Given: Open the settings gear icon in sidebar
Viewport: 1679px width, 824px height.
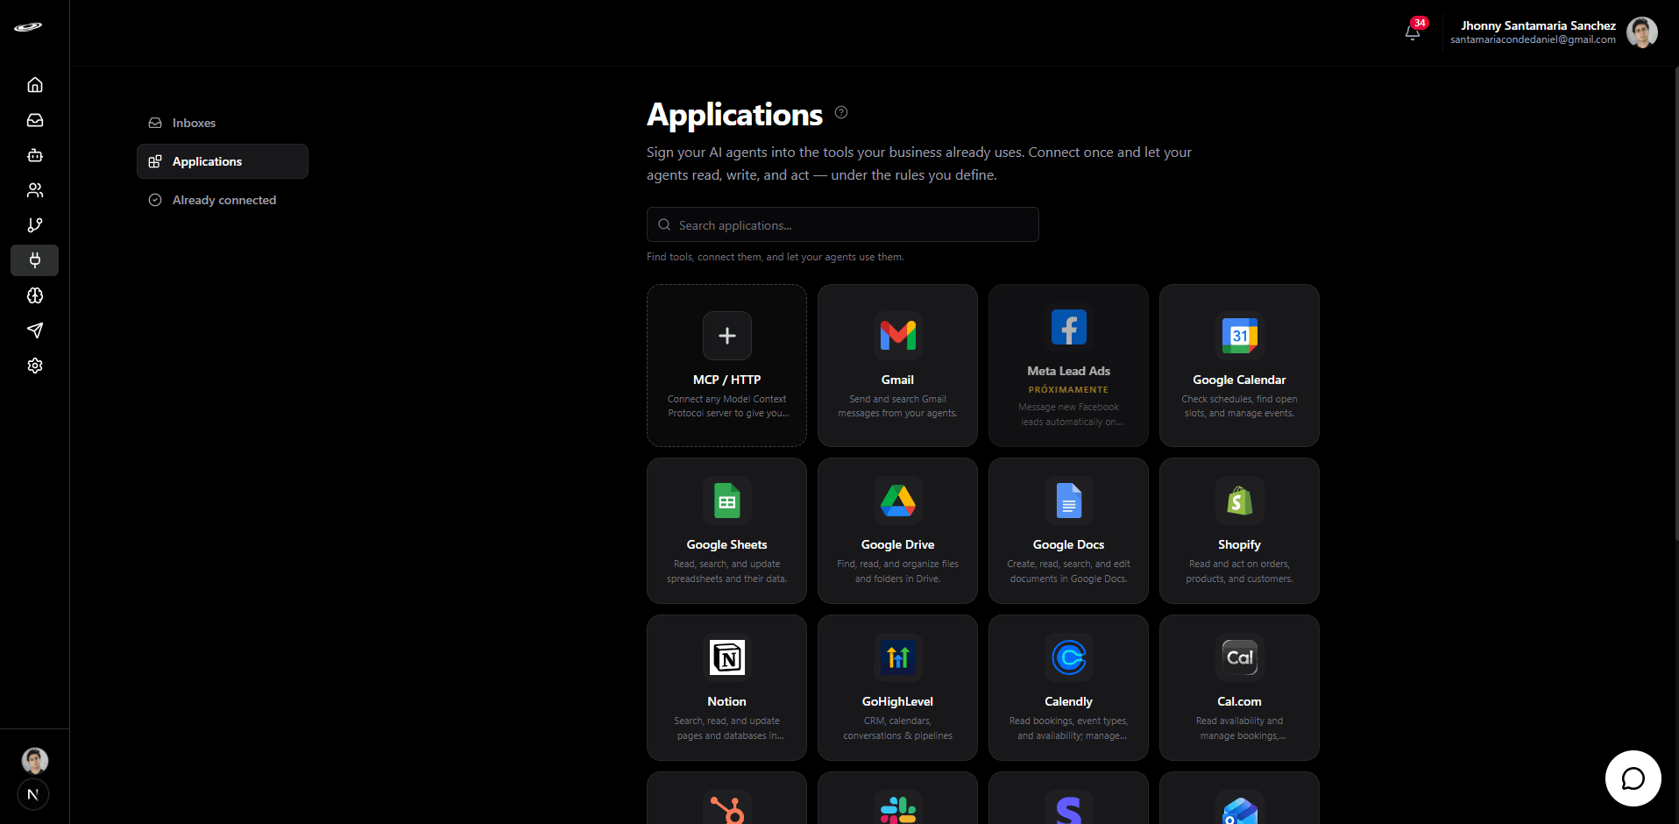Looking at the screenshot, I should tap(35, 366).
